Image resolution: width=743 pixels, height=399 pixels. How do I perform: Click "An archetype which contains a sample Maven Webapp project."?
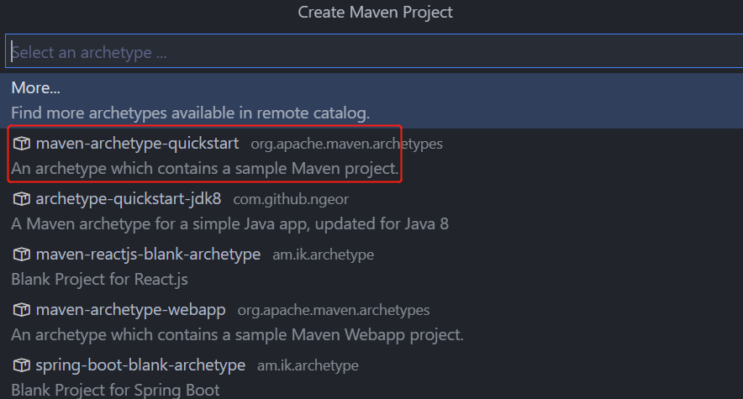click(237, 334)
